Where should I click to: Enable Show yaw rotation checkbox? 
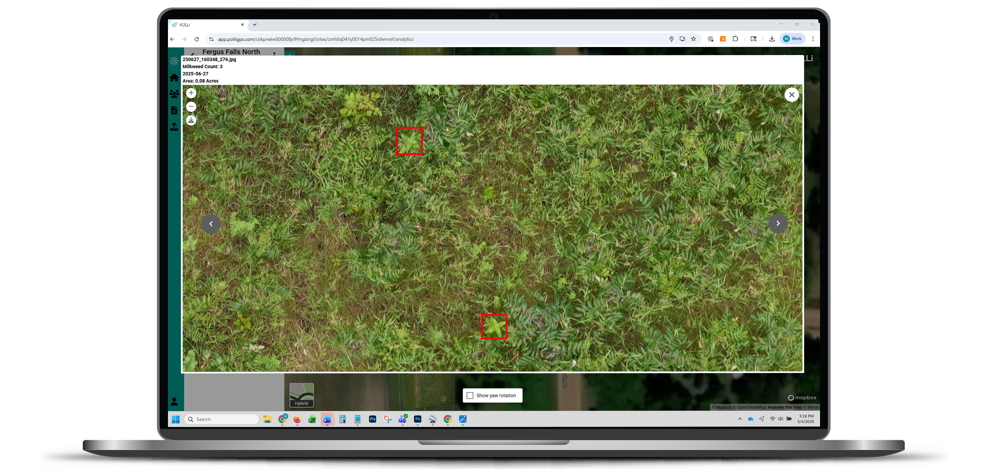pos(470,395)
